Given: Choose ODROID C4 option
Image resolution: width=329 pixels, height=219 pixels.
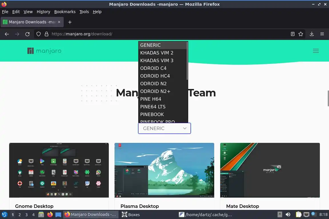Looking at the screenshot, I should (163, 68).
